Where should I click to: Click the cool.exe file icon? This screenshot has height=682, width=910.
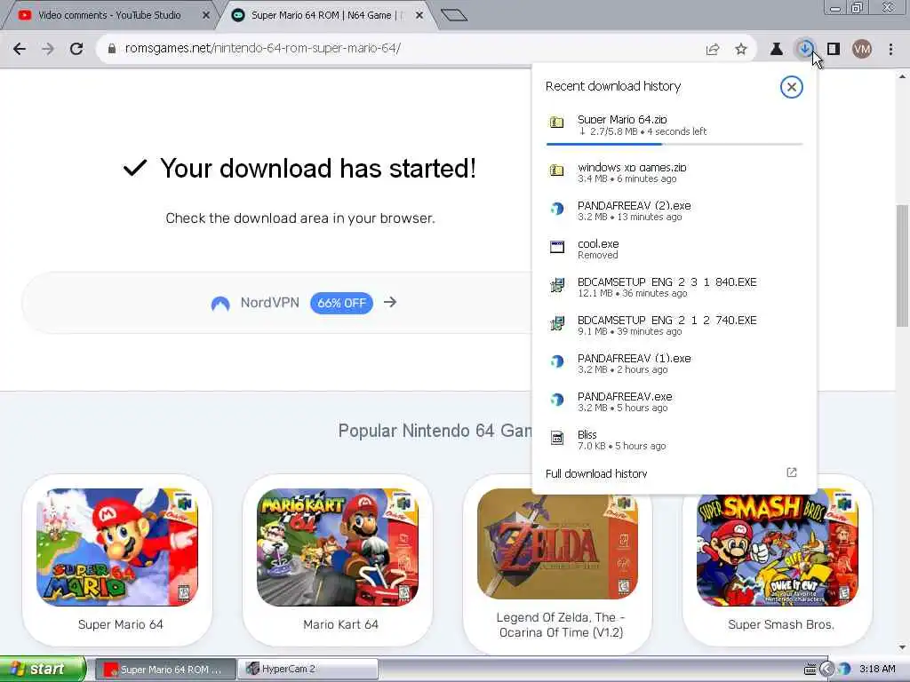point(556,247)
